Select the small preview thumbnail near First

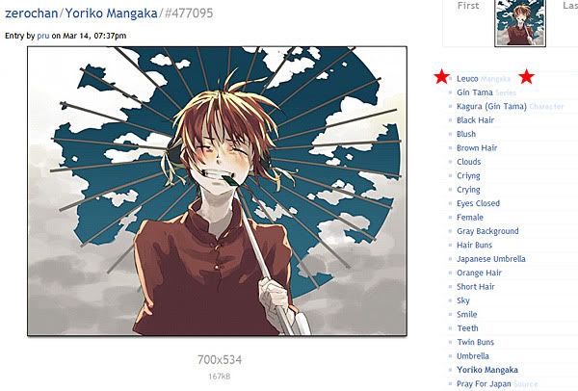(x=520, y=22)
